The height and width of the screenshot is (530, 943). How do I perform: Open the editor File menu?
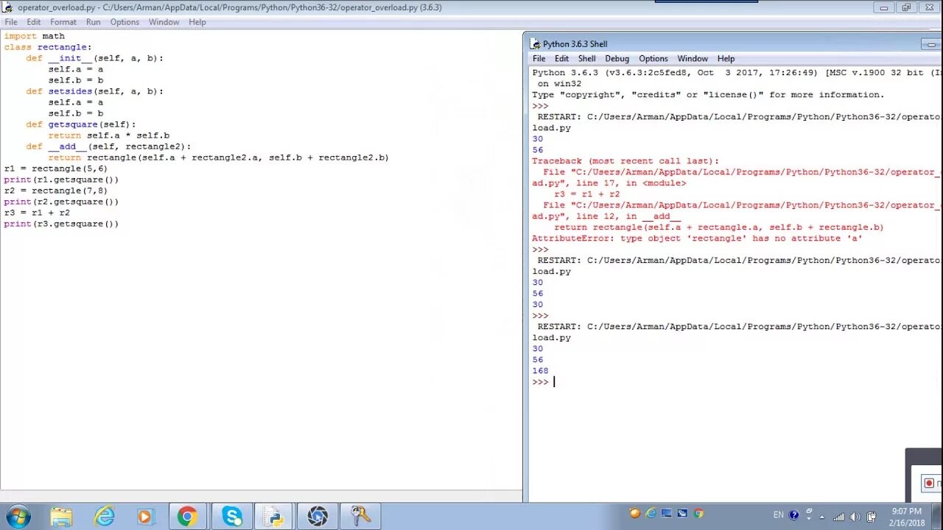pos(11,22)
